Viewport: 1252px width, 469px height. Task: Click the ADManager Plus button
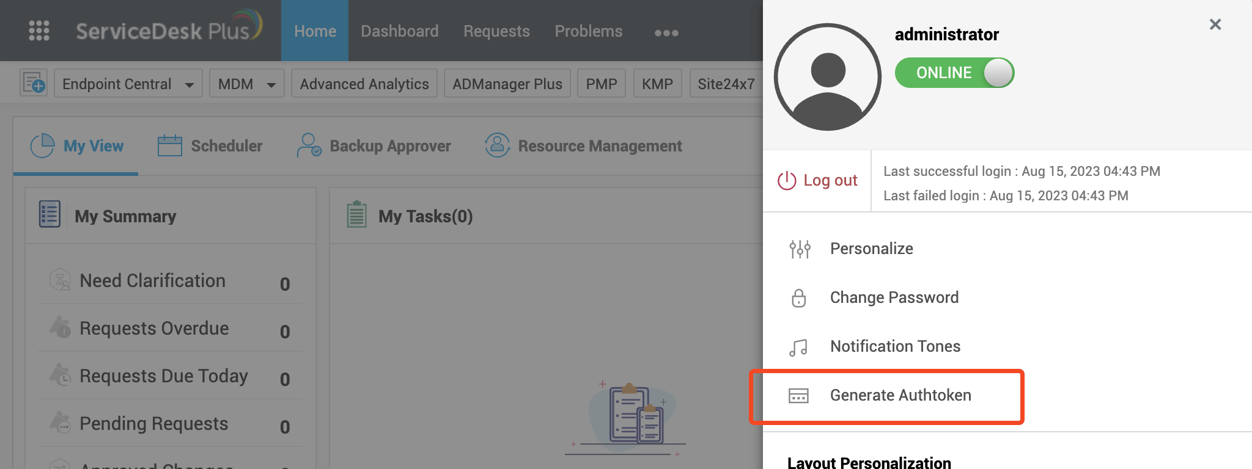point(507,84)
